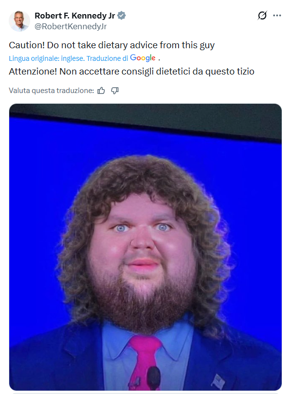
Task: Click the flag lapel pin in photo
Action: (x=218, y=381)
